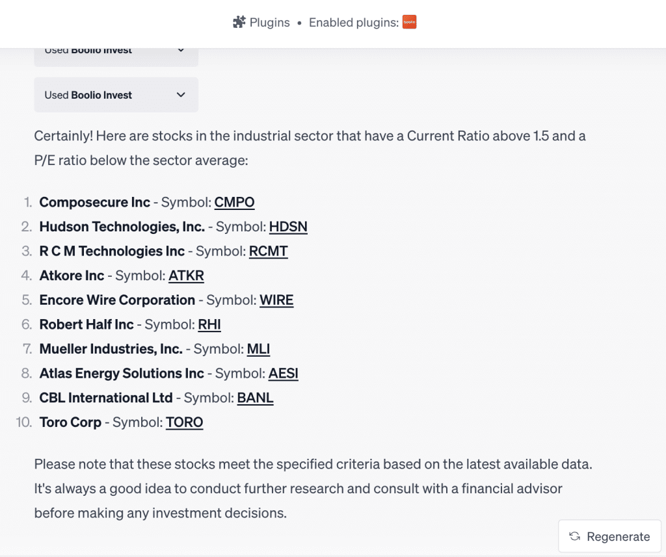Open the HDSN stock symbol link
Screen dimensions: 666x557
pyautogui.click(x=288, y=227)
